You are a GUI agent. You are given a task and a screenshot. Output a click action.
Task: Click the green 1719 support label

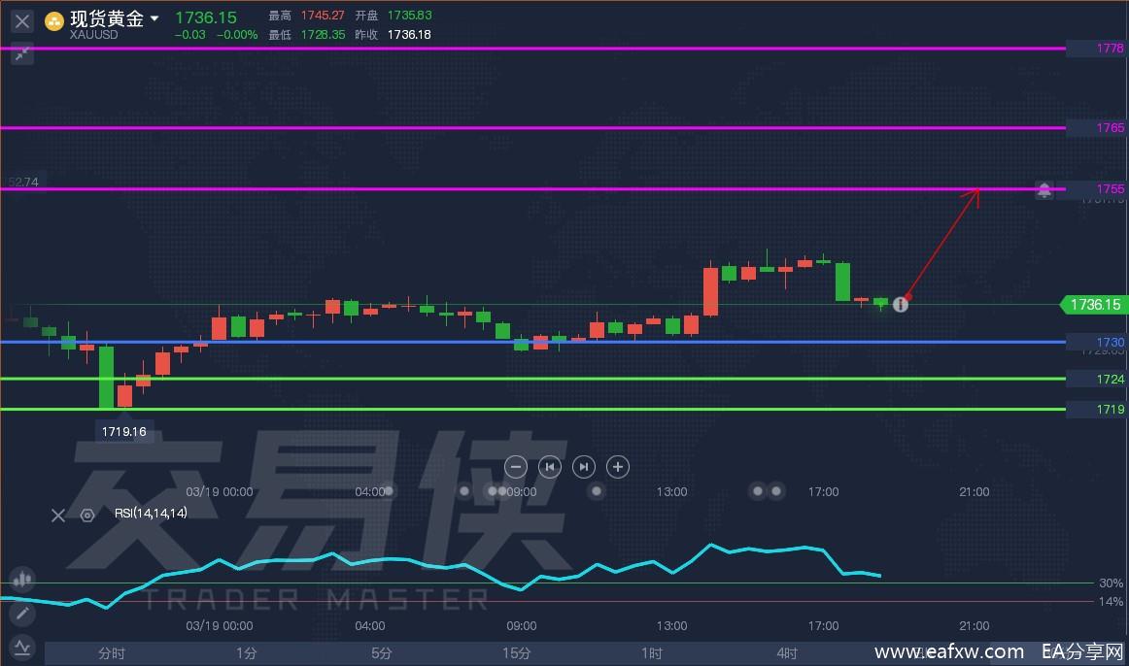pyautogui.click(x=1110, y=410)
